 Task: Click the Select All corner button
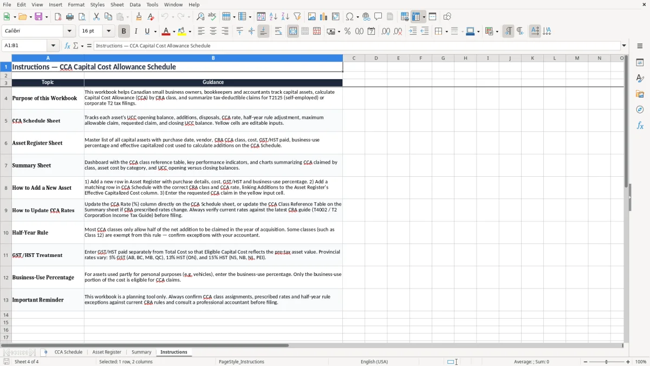tap(6, 58)
